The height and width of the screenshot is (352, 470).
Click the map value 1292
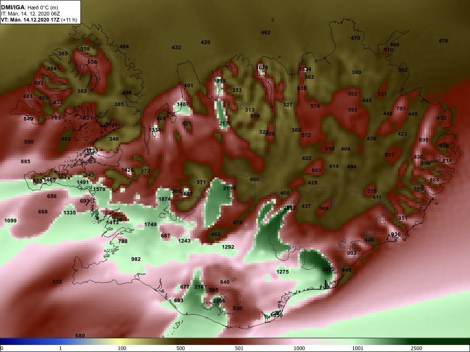228,247
